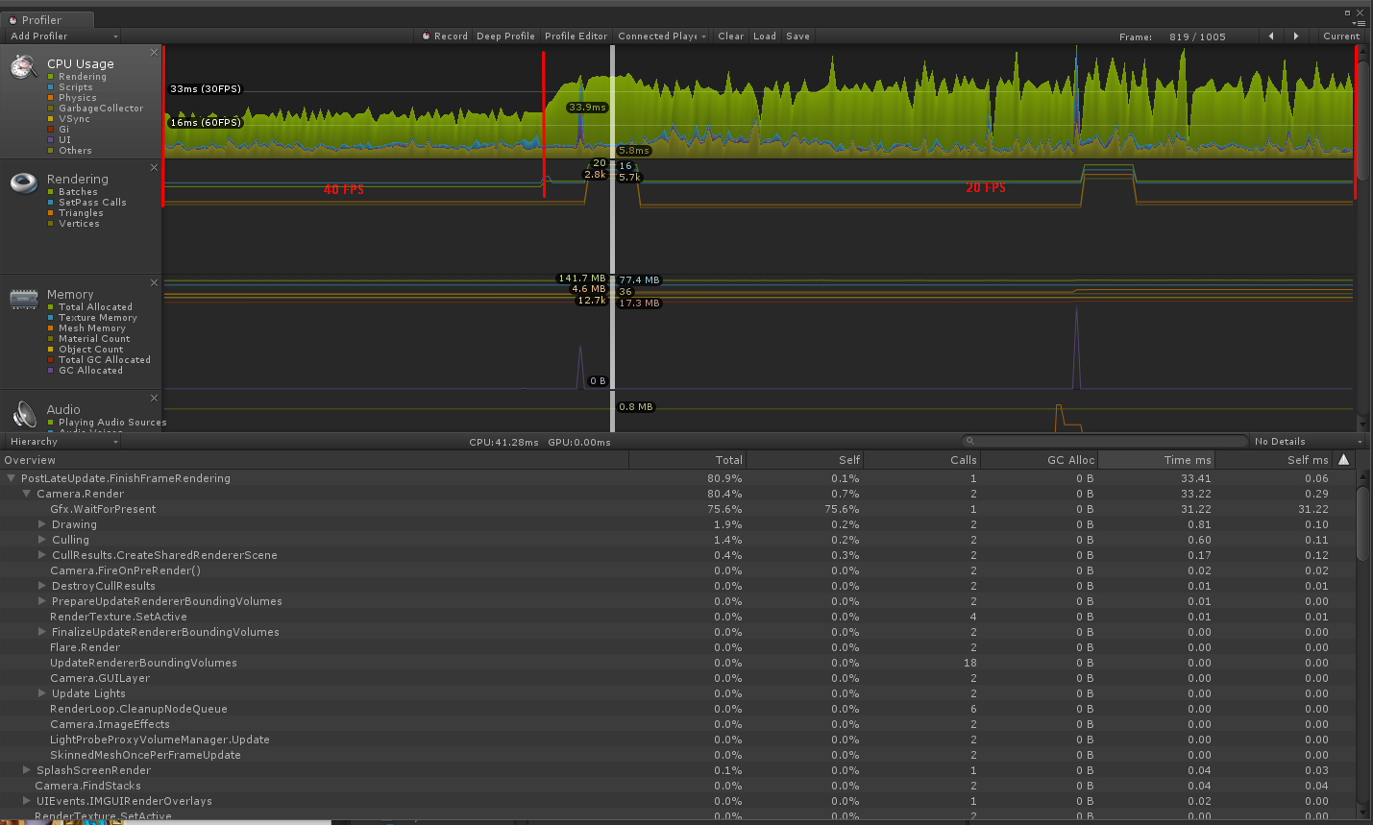Select the Profiler tab
The height and width of the screenshot is (825, 1373).
[46, 19]
